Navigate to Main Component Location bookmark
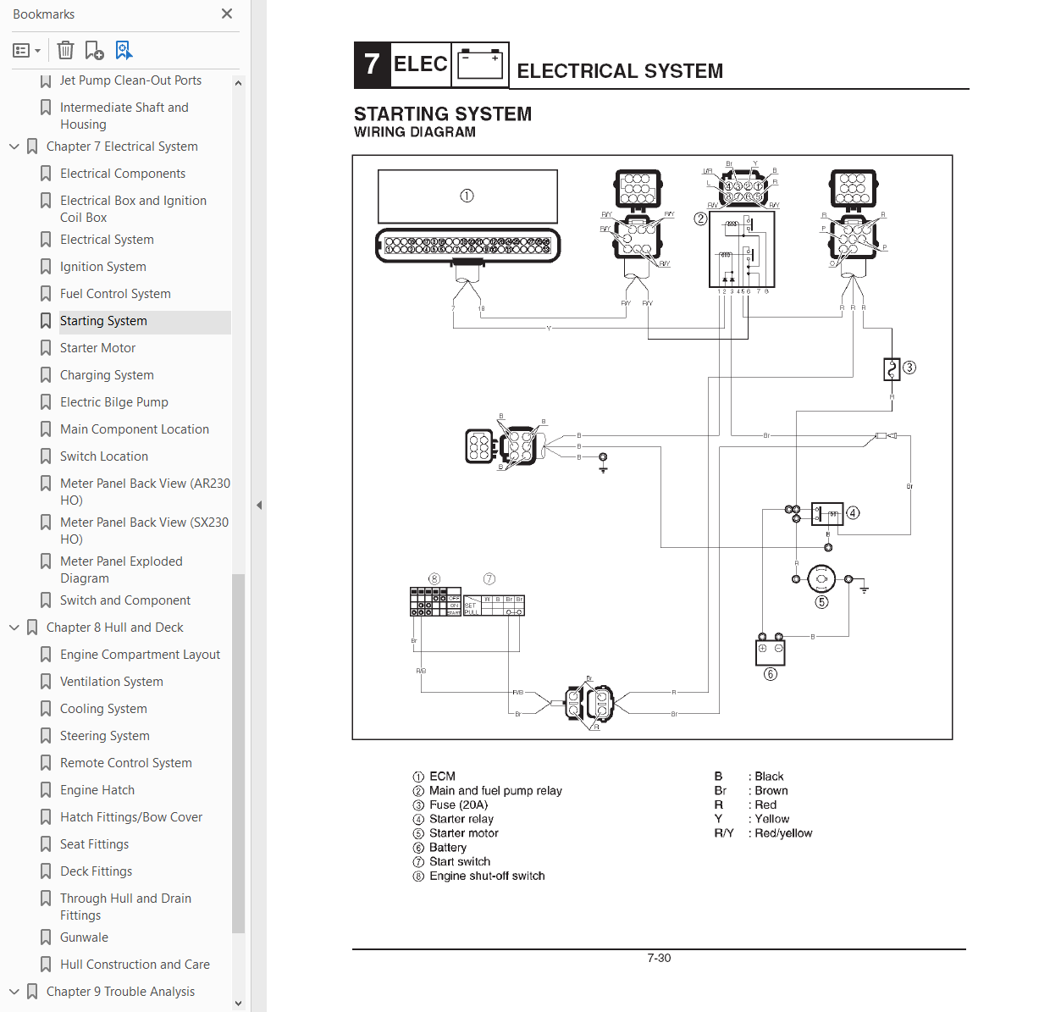 135,429
